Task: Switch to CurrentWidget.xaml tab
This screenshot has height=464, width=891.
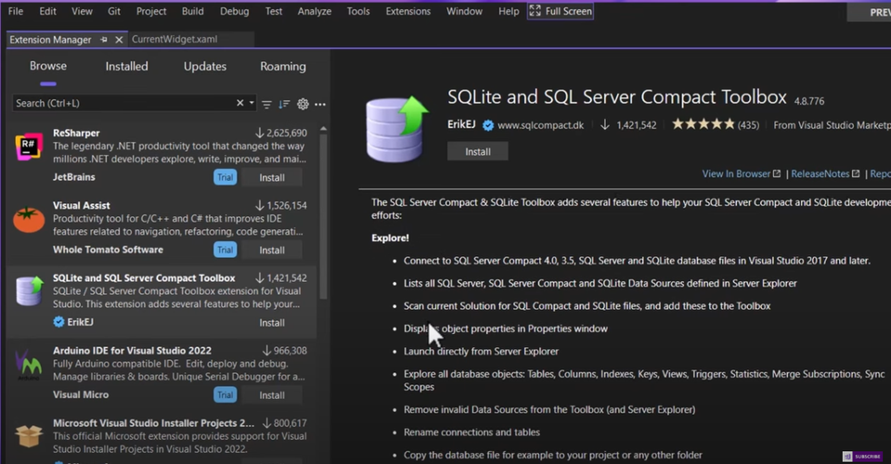Action: coord(174,39)
